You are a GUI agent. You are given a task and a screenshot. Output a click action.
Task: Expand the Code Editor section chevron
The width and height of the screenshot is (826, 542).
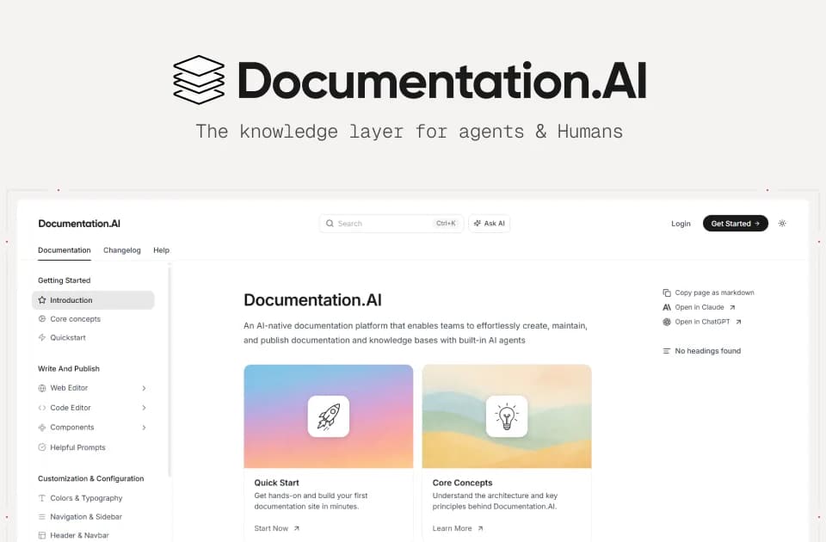coord(144,408)
